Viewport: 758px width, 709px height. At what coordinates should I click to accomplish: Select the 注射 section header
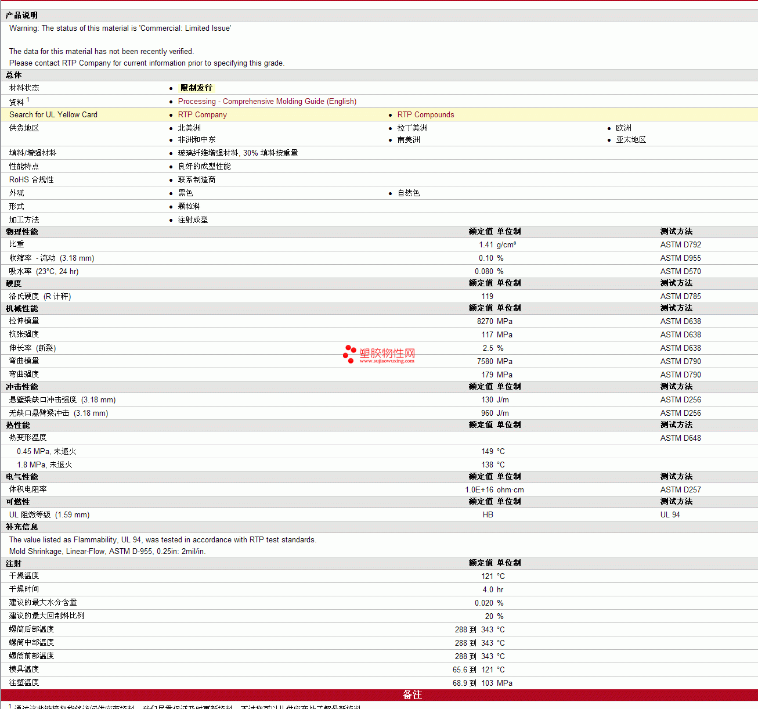[13, 563]
